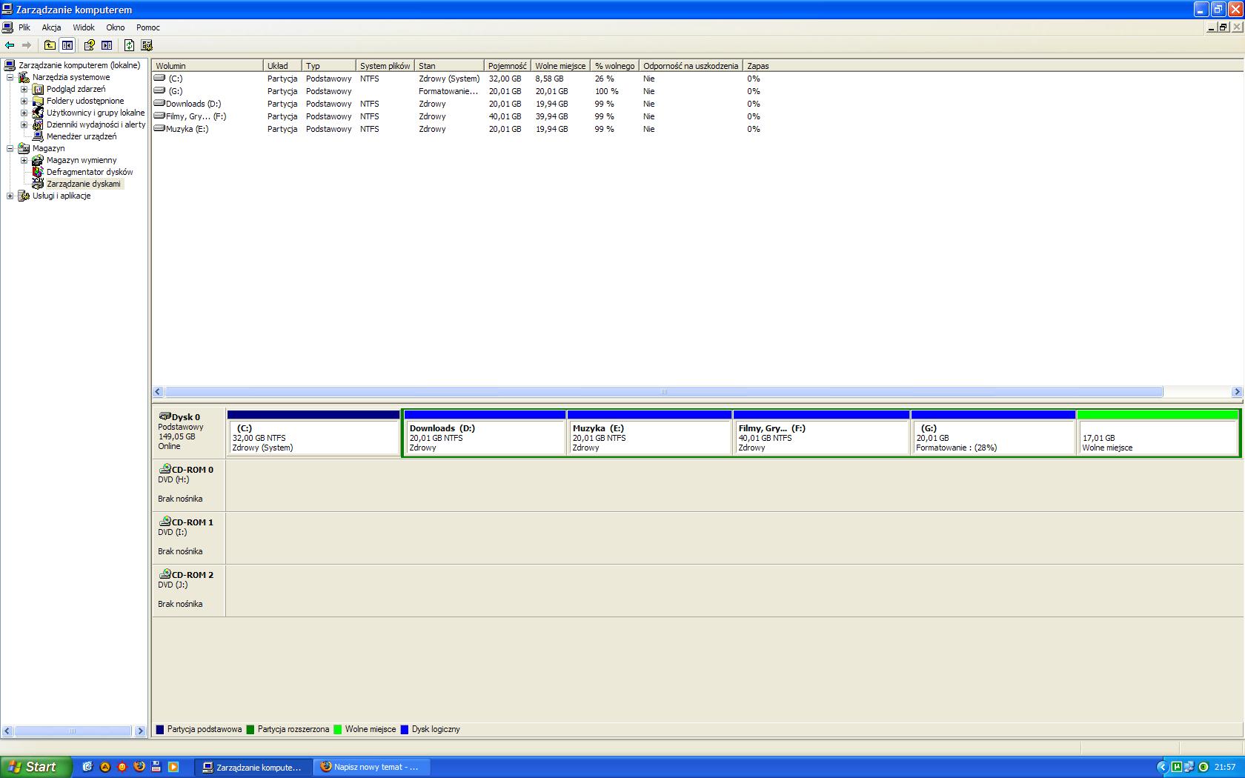
Task: Collapse the Narzędzia systemowe tree node
Action: point(10,77)
